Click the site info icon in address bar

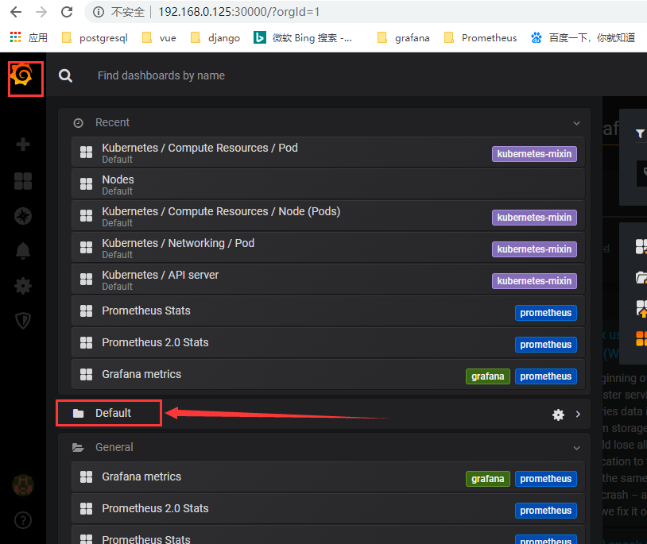point(99,12)
